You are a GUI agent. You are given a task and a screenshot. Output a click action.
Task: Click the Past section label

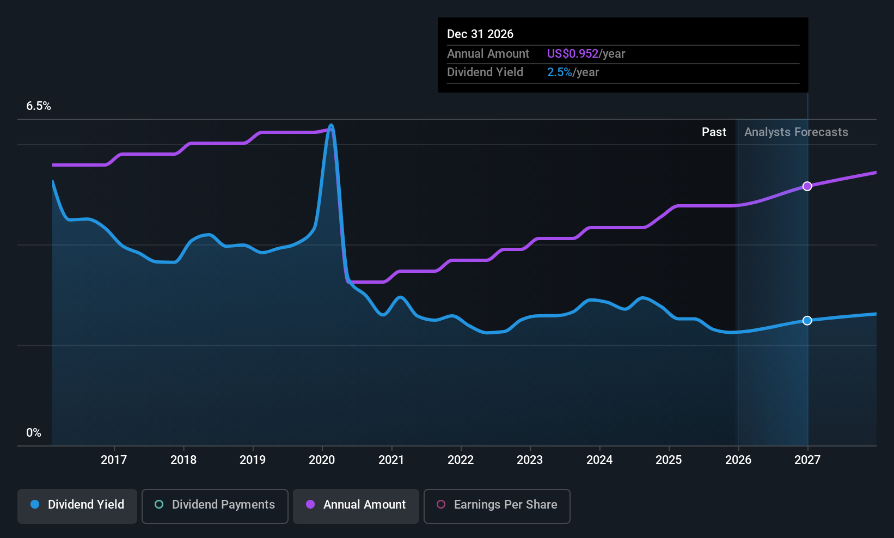click(x=714, y=132)
